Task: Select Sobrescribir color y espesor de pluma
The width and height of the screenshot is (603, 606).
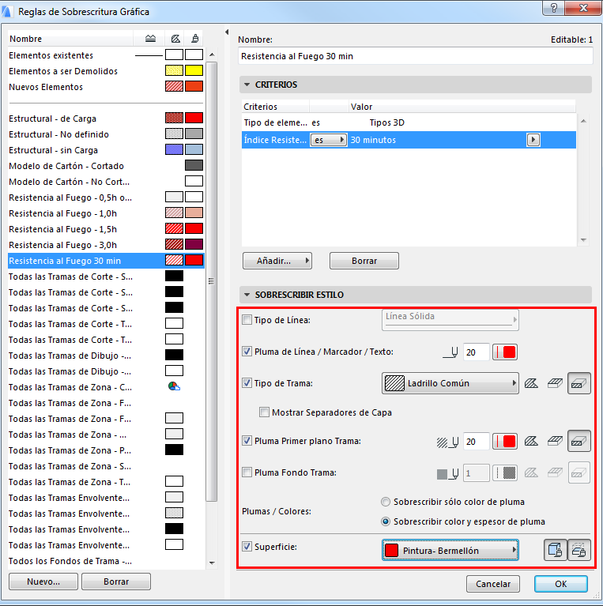Action: pyautogui.click(x=386, y=521)
